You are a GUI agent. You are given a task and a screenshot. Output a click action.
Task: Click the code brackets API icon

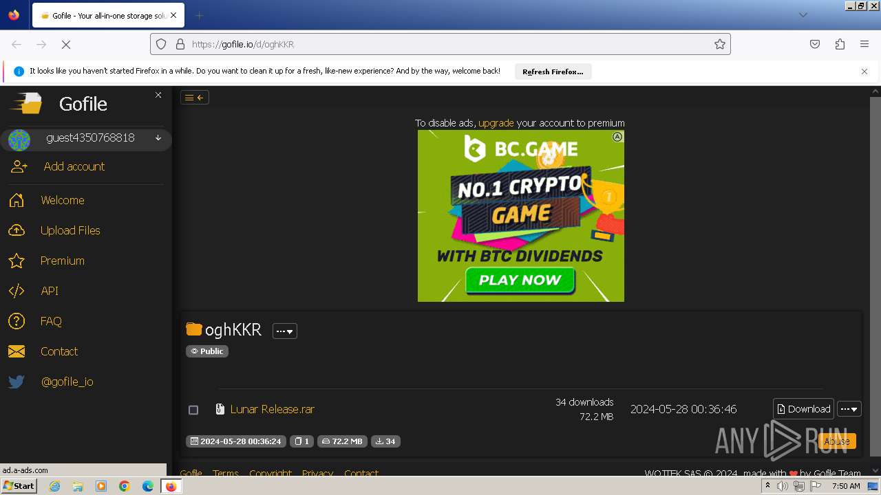pyautogui.click(x=17, y=291)
